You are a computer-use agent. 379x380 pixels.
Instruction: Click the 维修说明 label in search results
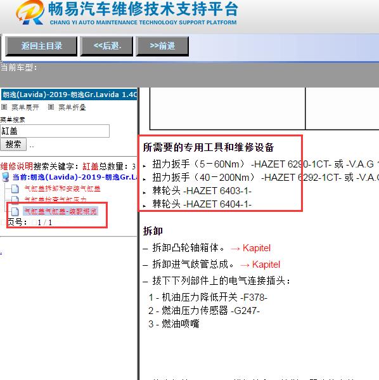tap(16, 166)
